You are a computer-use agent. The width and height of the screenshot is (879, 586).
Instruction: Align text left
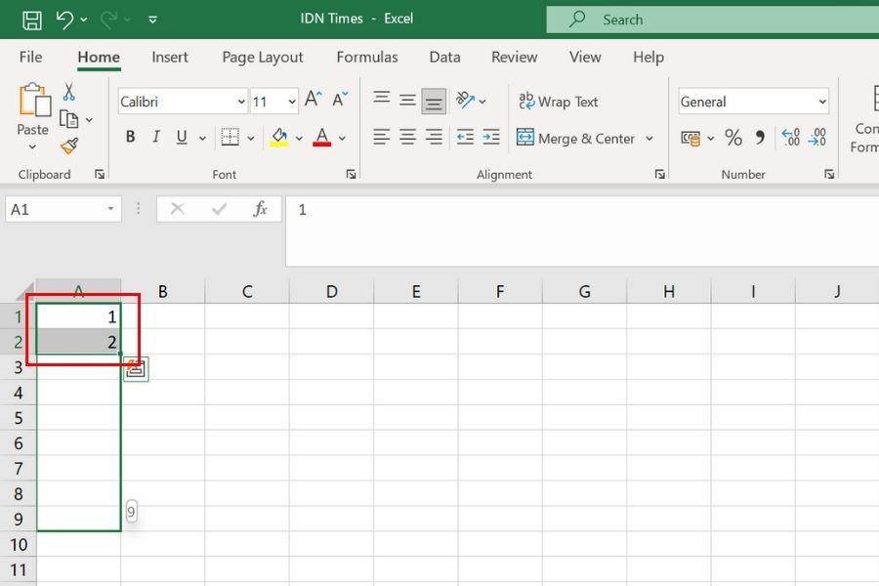pos(382,137)
